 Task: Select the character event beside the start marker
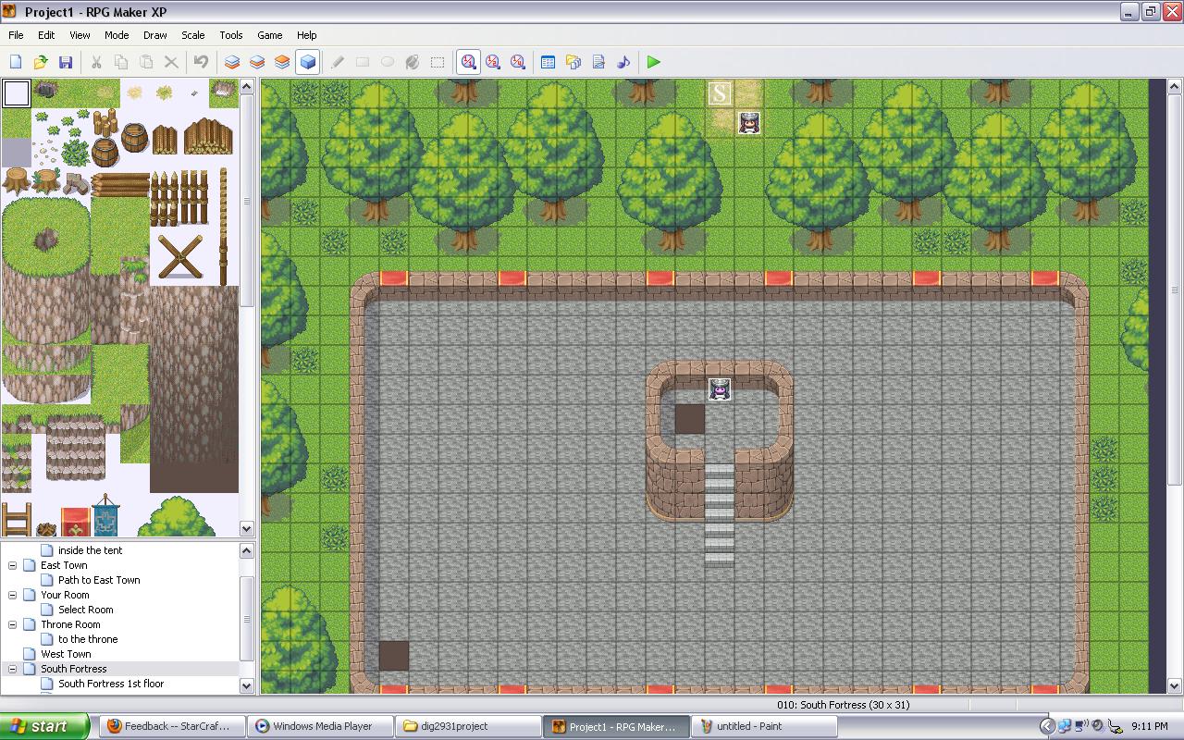(x=749, y=123)
